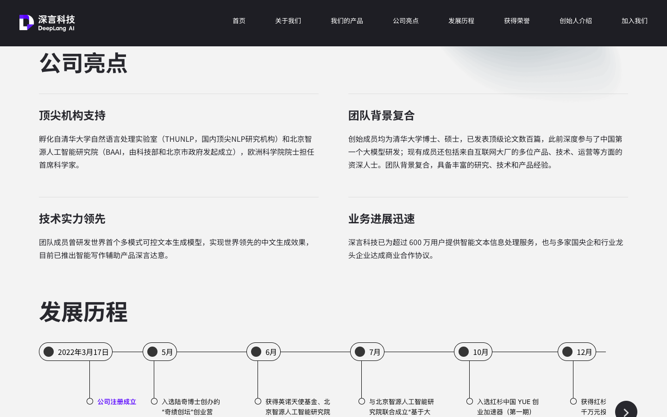Viewport: 667px width, 417px height.
Task: Select the 5月 timeline node
Action: tap(159, 352)
